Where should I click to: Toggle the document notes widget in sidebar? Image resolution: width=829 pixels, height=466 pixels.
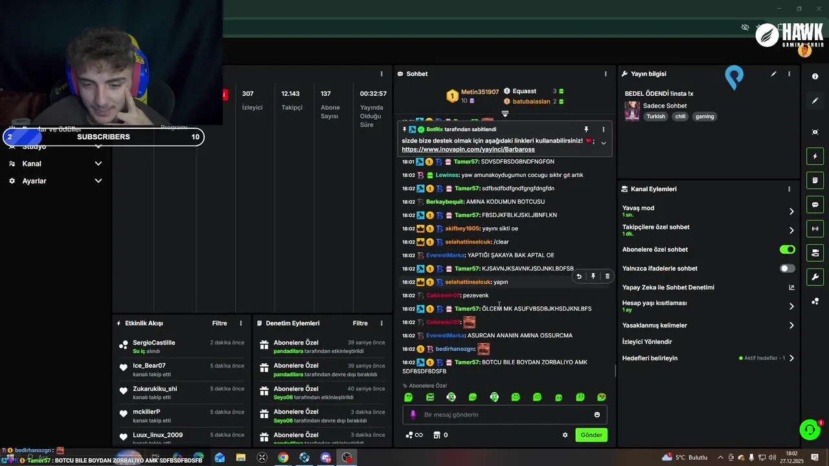815,180
